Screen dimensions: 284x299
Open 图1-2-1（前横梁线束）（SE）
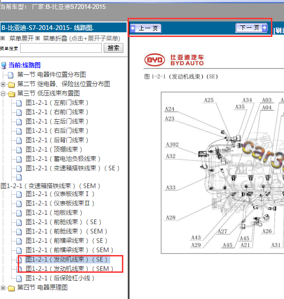click(66, 241)
